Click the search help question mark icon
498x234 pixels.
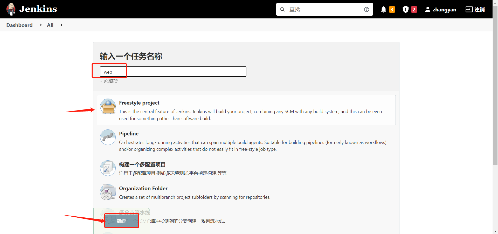point(366,10)
